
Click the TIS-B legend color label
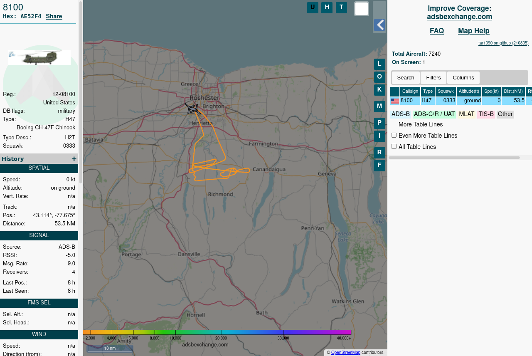pos(486,114)
